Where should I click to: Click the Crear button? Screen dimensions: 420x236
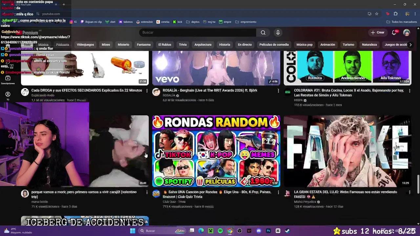[x=378, y=32]
